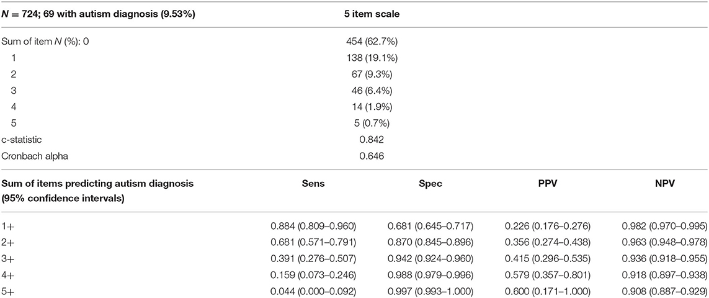Select the 'N = 724' table title header
Viewport: 709px width, 298px height.
100,14
